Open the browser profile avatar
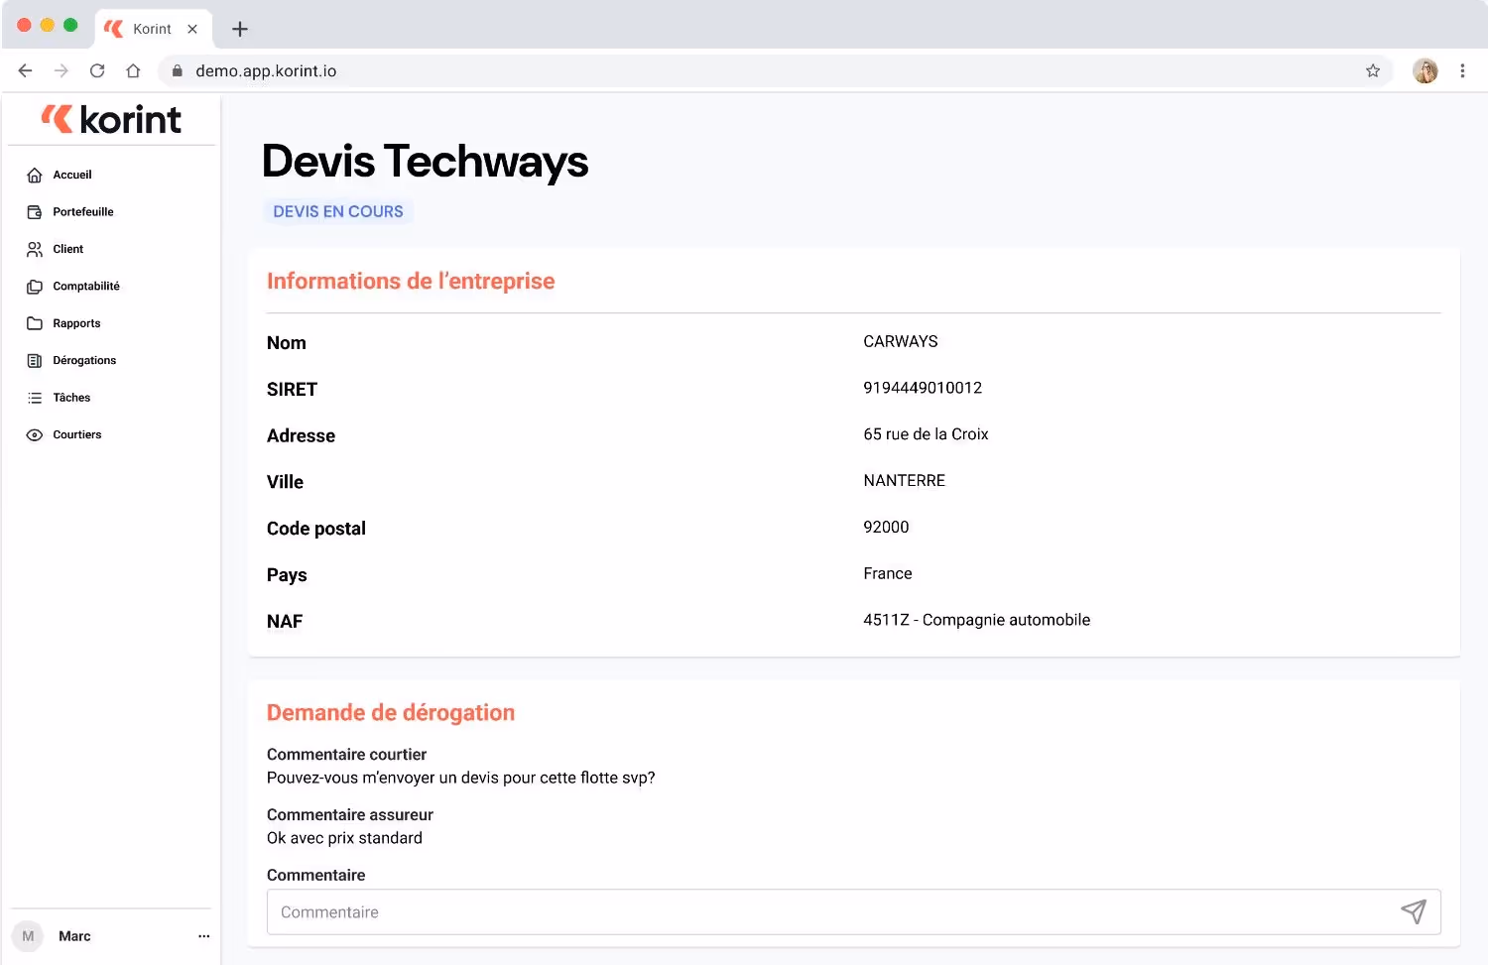The width and height of the screenshot is (1488, 965). pyautogui.click(x=1426, y=70)
